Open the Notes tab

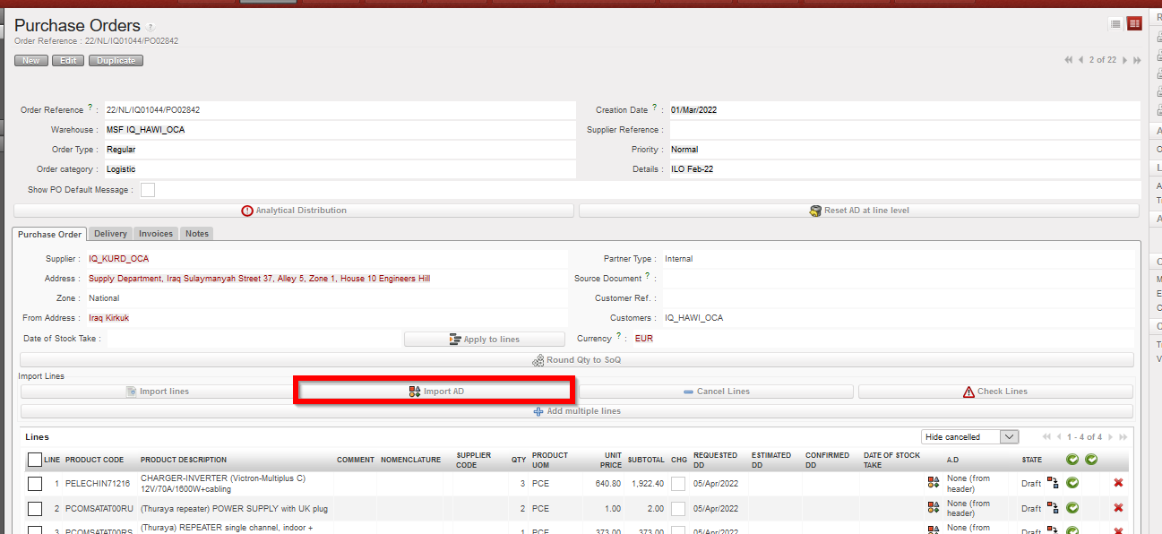[197, 234]
